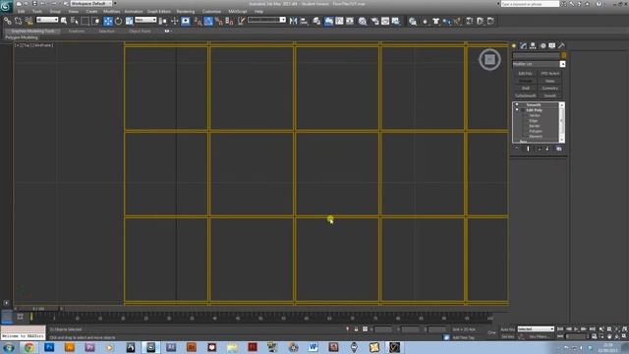This screenshot has height=354, width=629.
Task: Open the Group menu
Action: point(55,12)
